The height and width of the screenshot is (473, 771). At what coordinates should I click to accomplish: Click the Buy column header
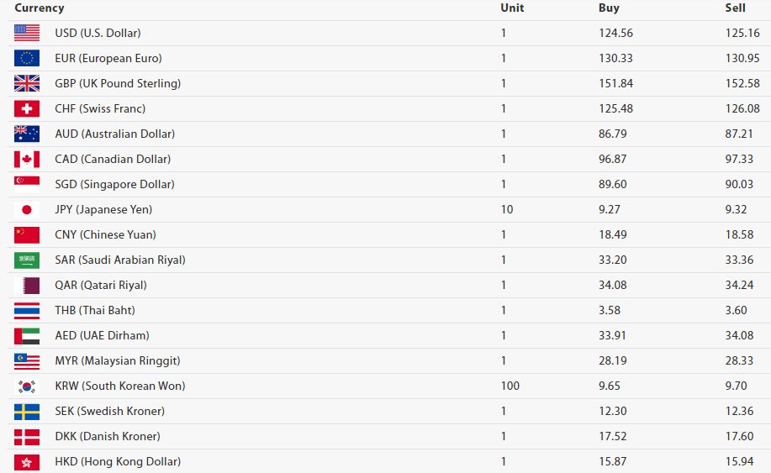[609, 8]
